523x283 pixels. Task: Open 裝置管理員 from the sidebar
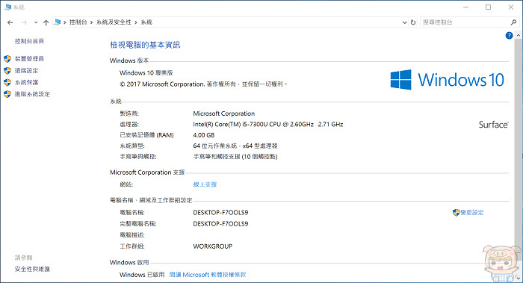tap(29, 59)
